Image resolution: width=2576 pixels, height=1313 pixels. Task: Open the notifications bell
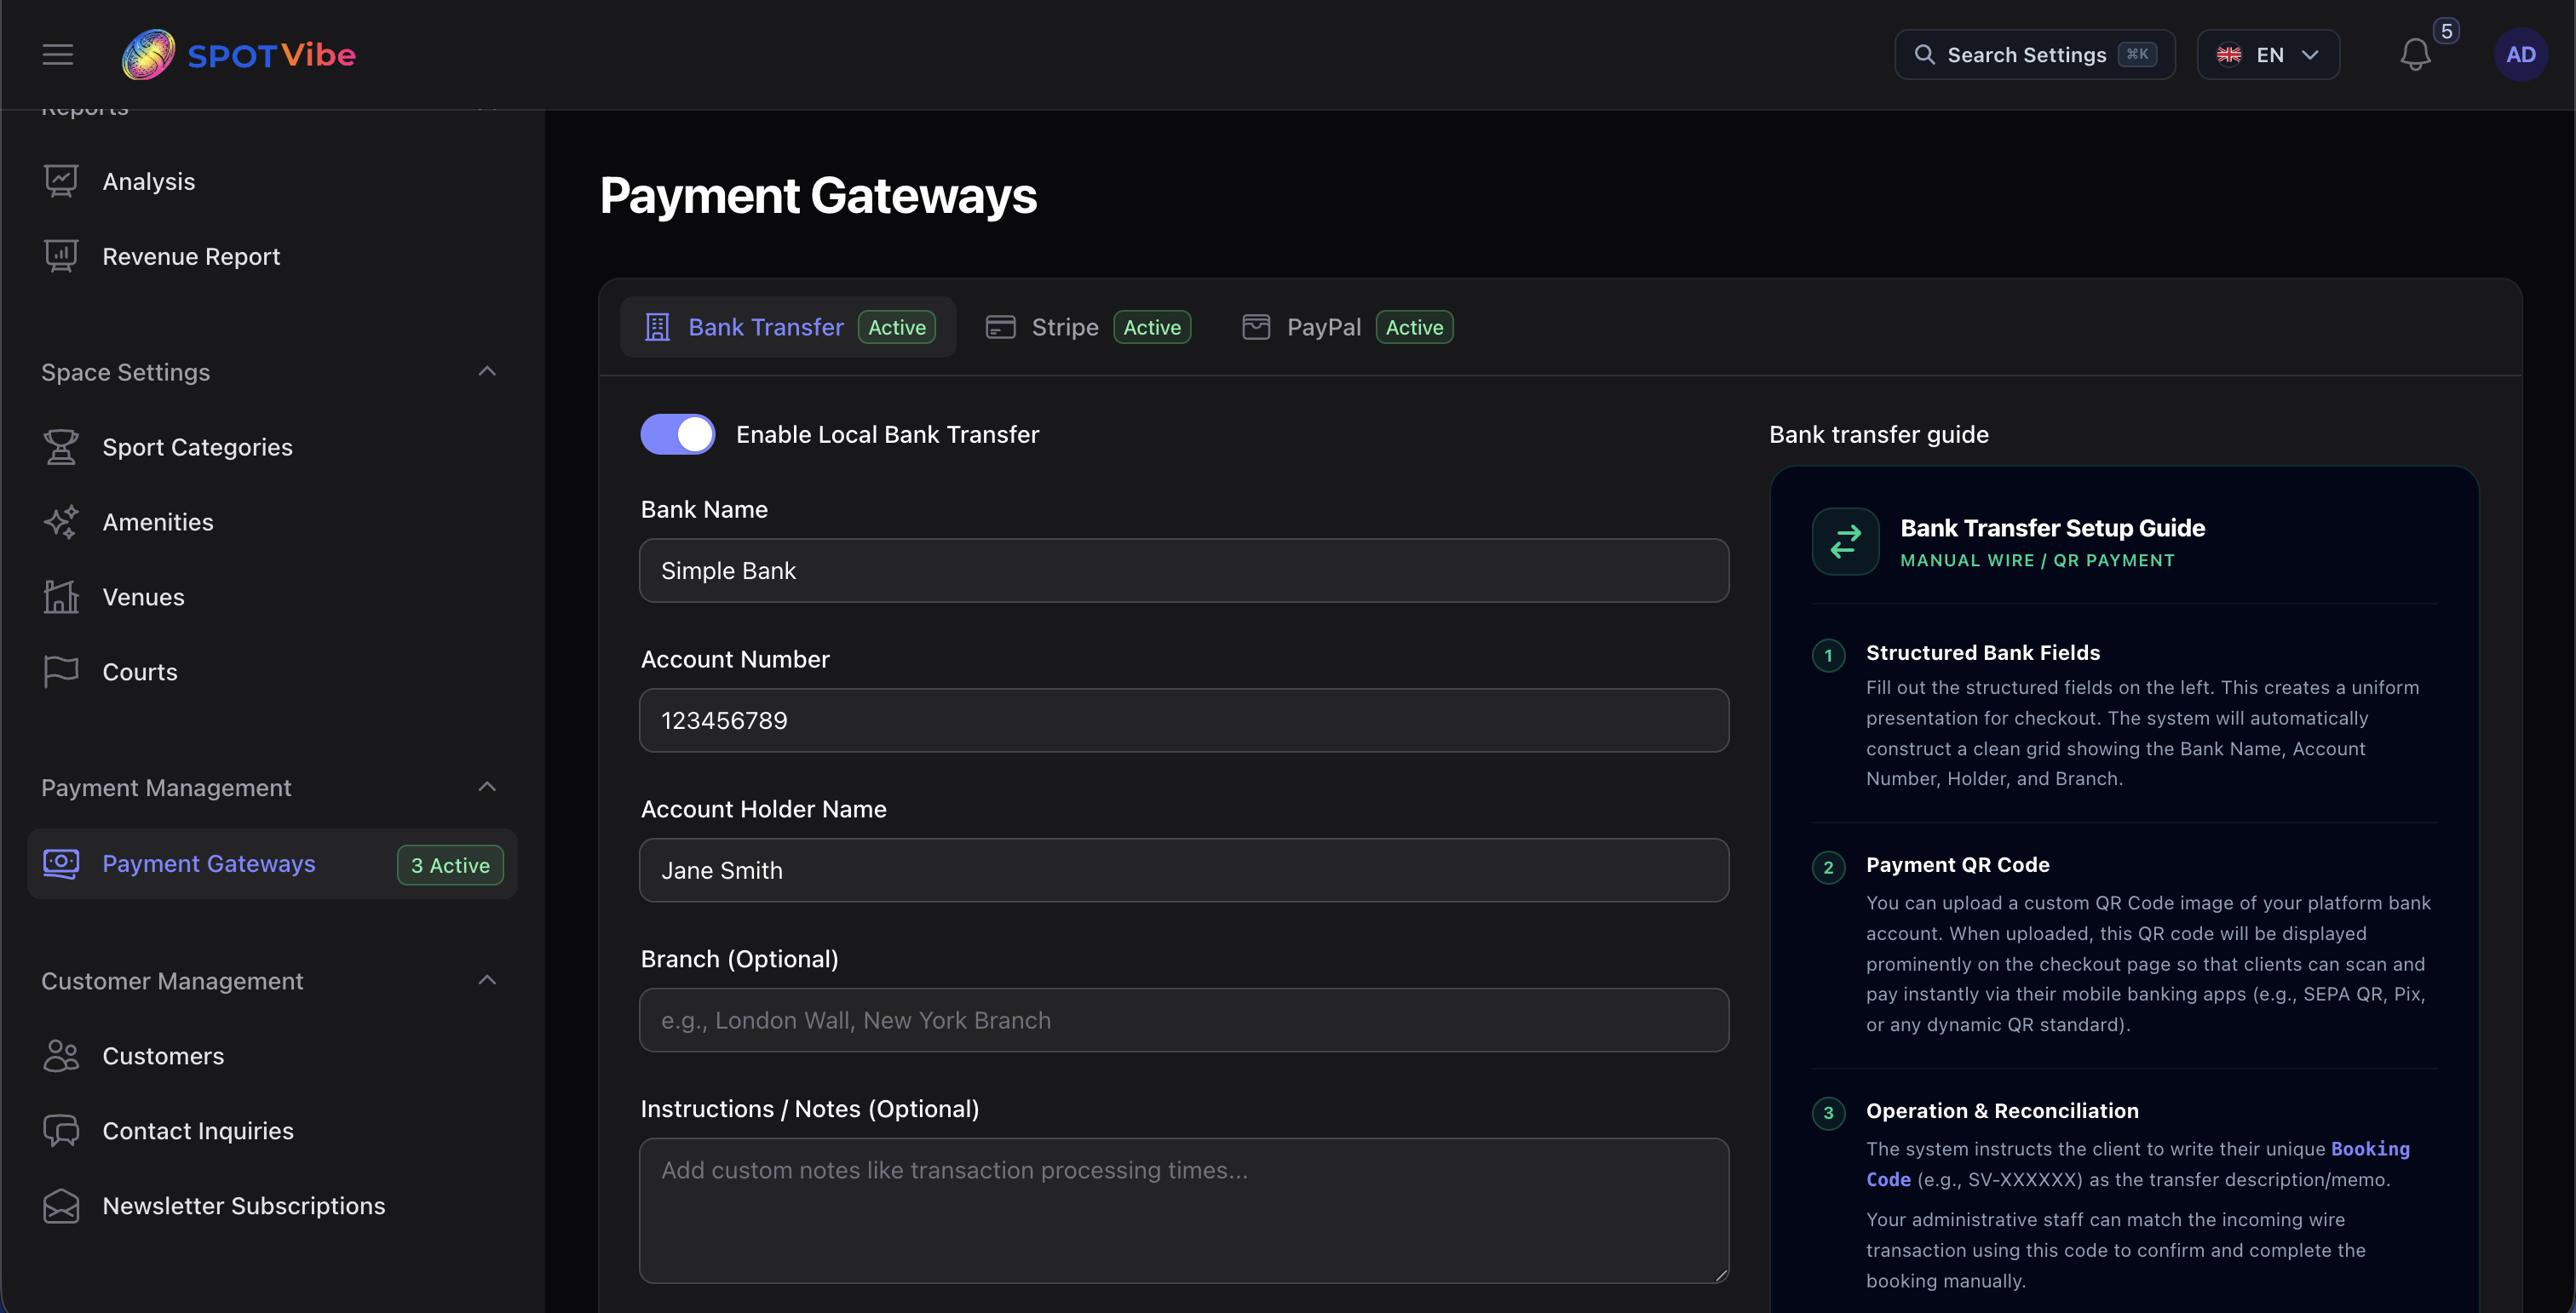point(2415,55)
